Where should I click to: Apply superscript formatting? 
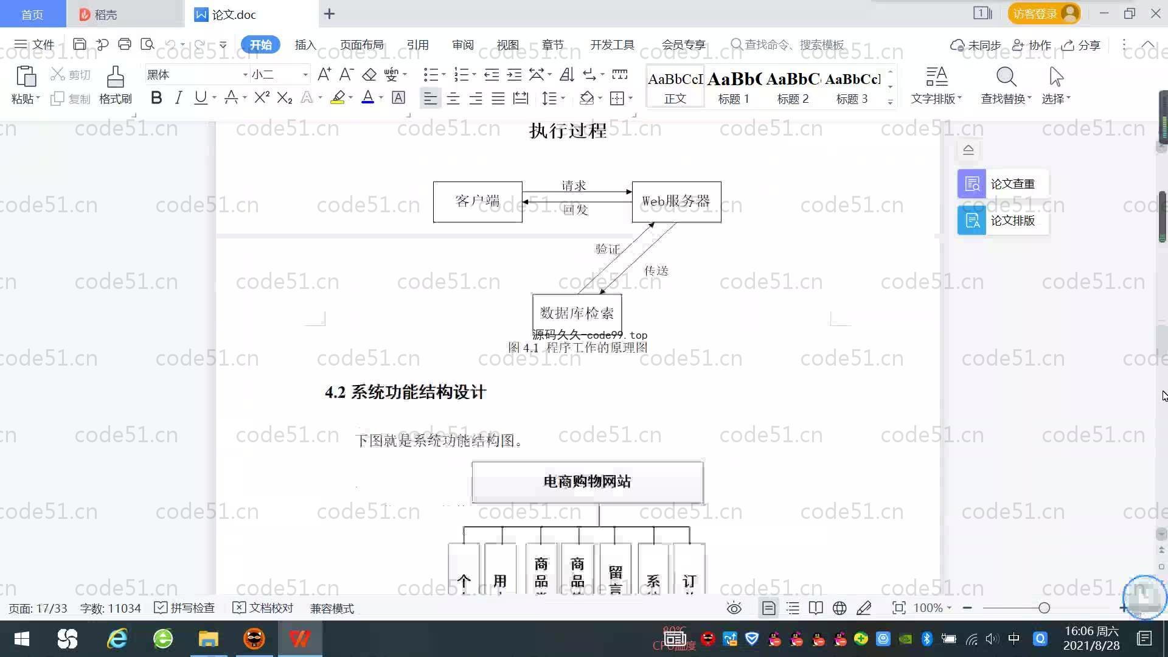point(262,97)
